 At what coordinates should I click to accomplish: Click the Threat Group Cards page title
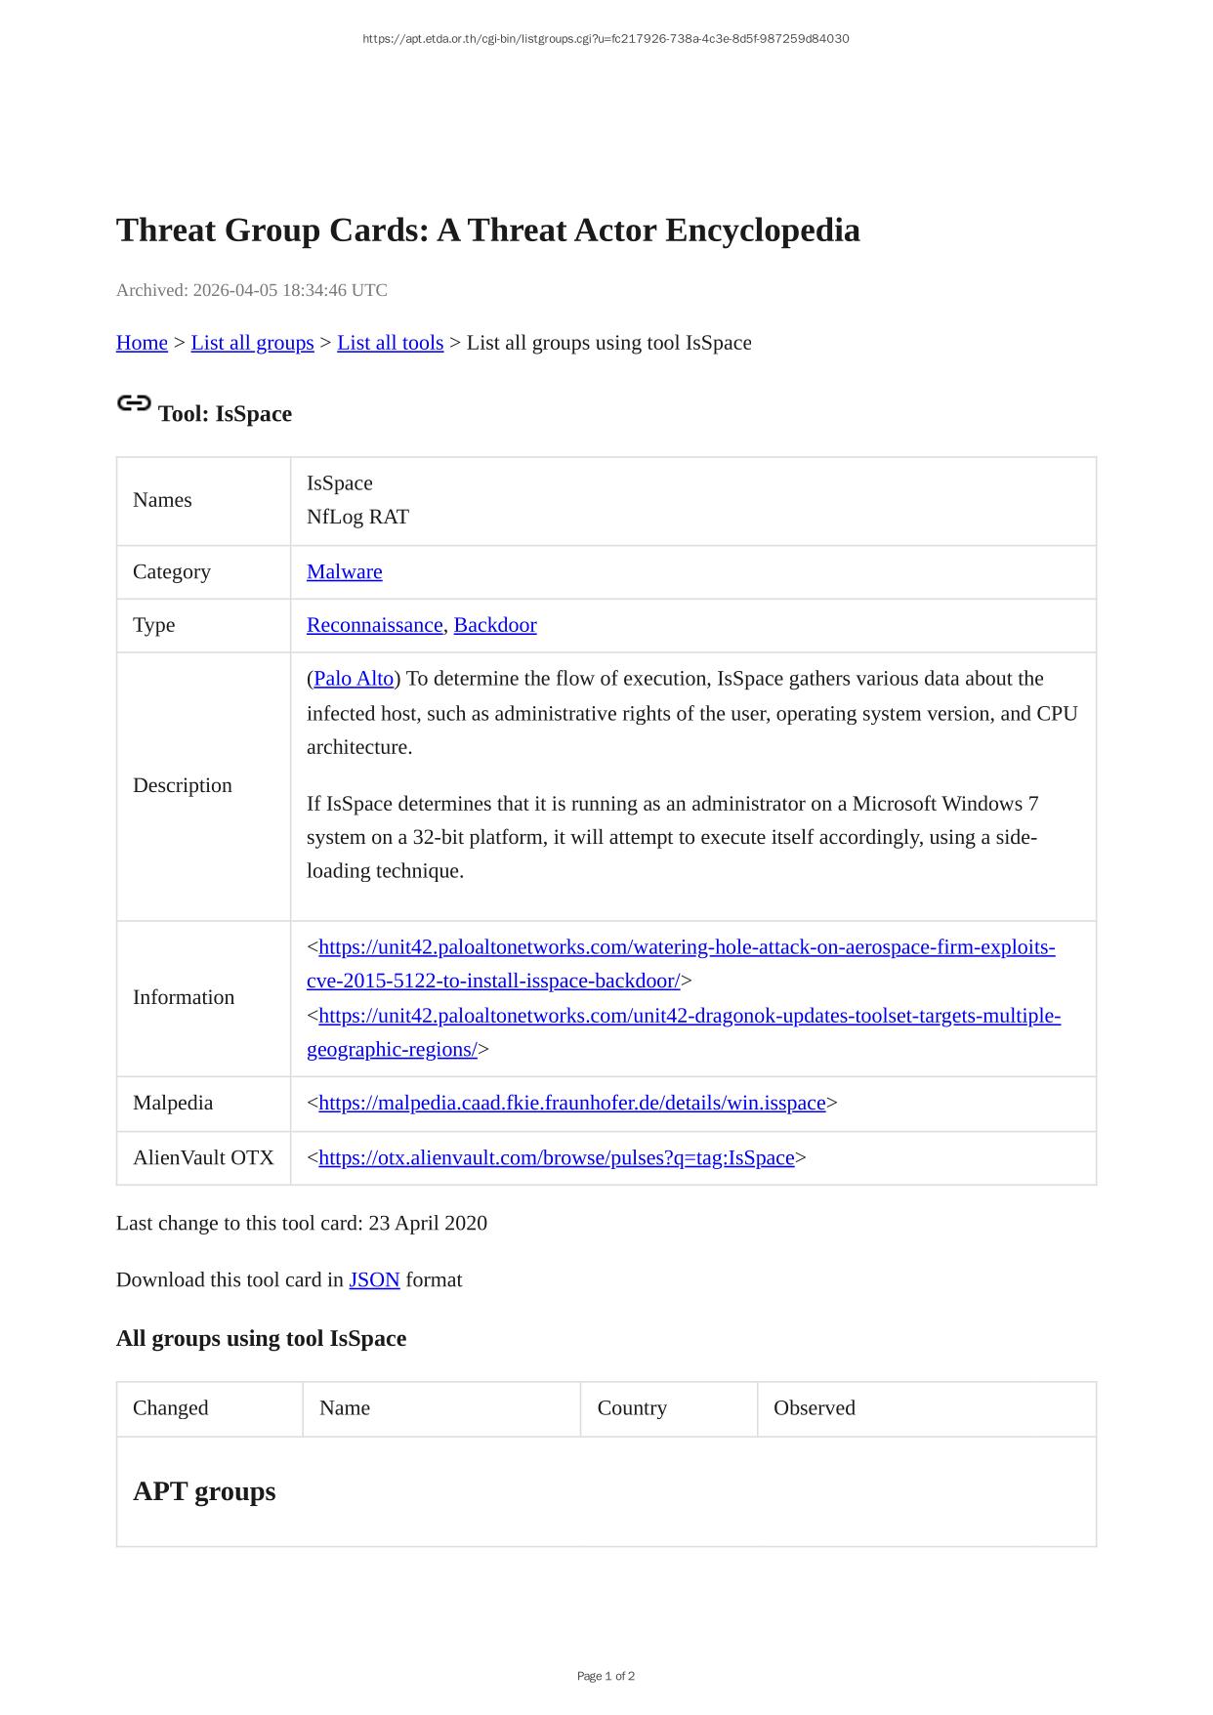pos(487,230)
